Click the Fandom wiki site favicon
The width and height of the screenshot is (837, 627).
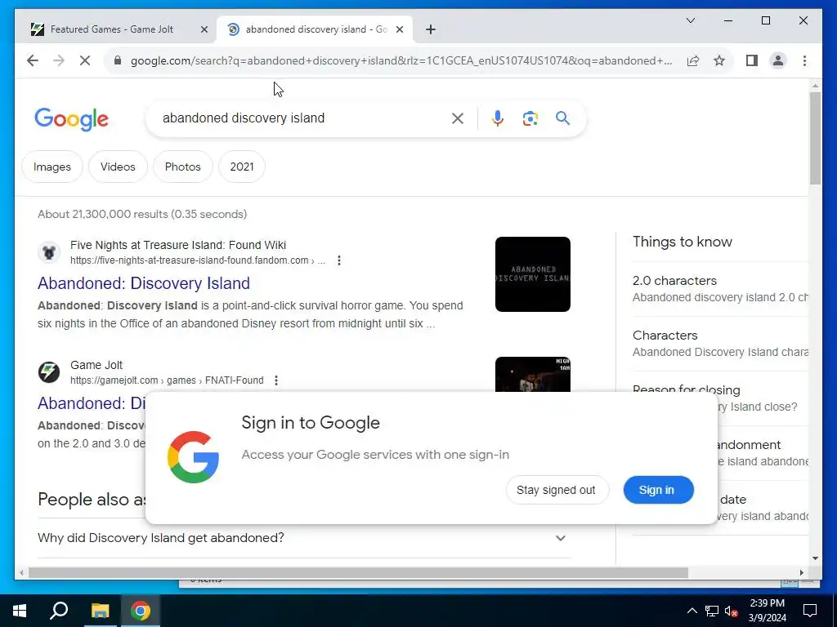click(x=48, y=252)
